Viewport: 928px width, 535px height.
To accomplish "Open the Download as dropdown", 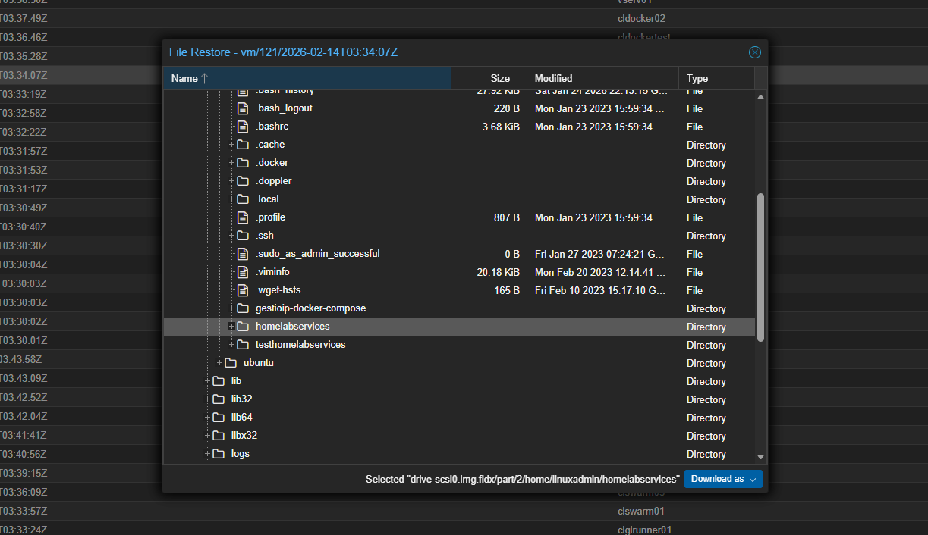I will [723, 479].
